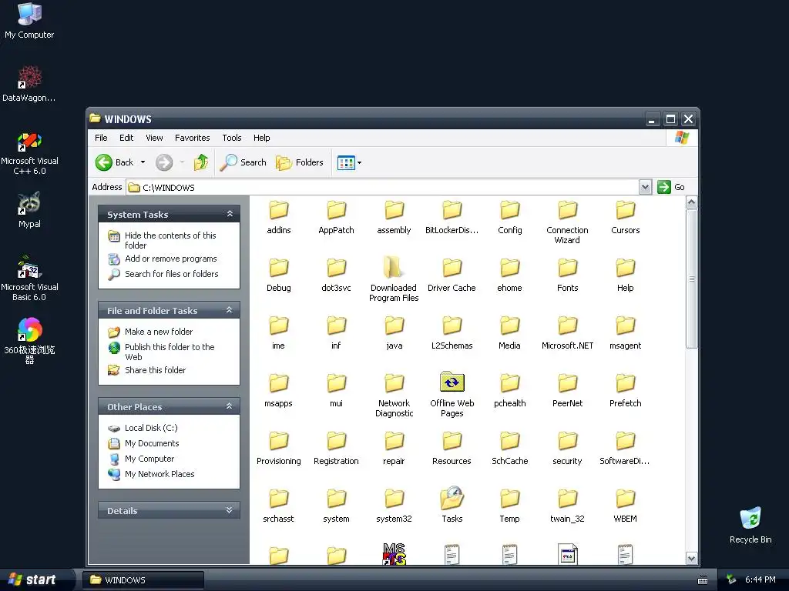The width and height of the screenshot is (789, 591).
Task: Select the Microsoft.NET folder
Action: (567, 332)
